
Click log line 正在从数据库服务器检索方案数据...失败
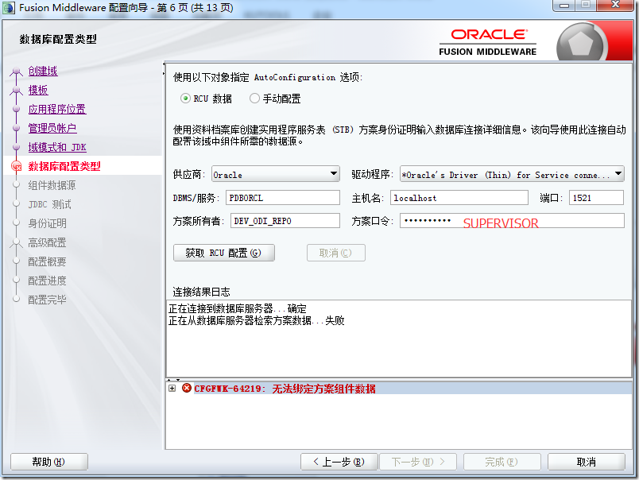[x=257, y=321]
